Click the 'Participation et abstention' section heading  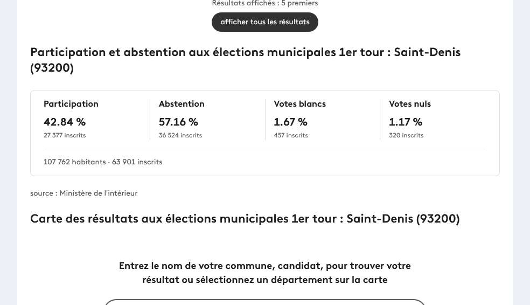(x=246, y=60)
